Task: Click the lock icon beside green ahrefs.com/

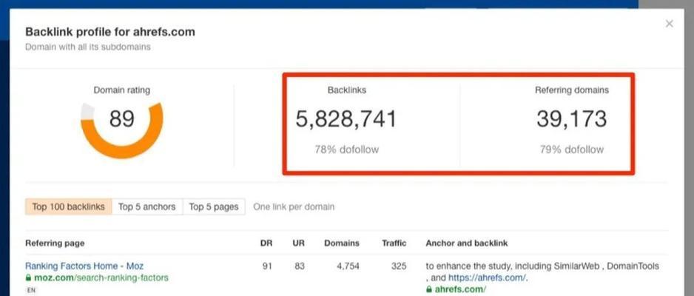Action: point(428,289)
